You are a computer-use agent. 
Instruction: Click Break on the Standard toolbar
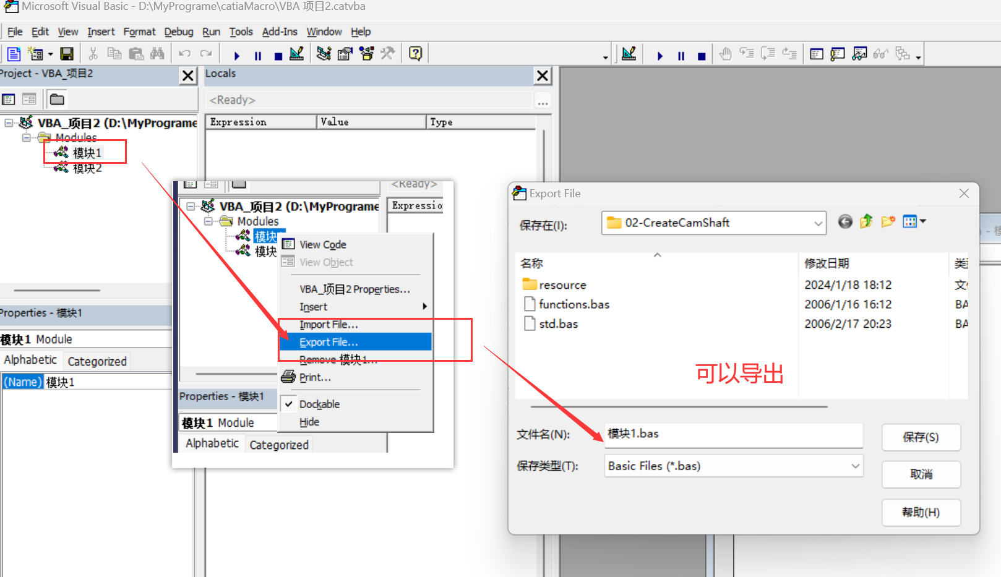[x=258, y=56]
